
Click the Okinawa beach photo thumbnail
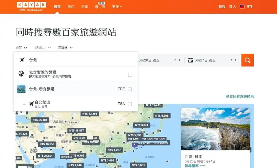tap(215, 129)
